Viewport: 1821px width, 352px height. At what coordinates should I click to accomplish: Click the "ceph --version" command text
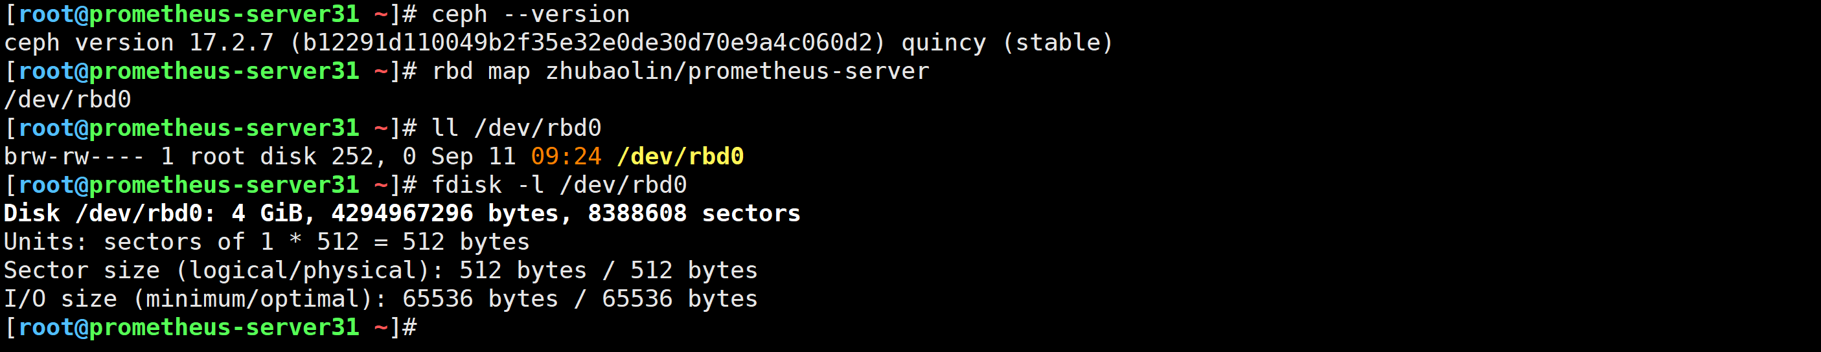point(530,14)
